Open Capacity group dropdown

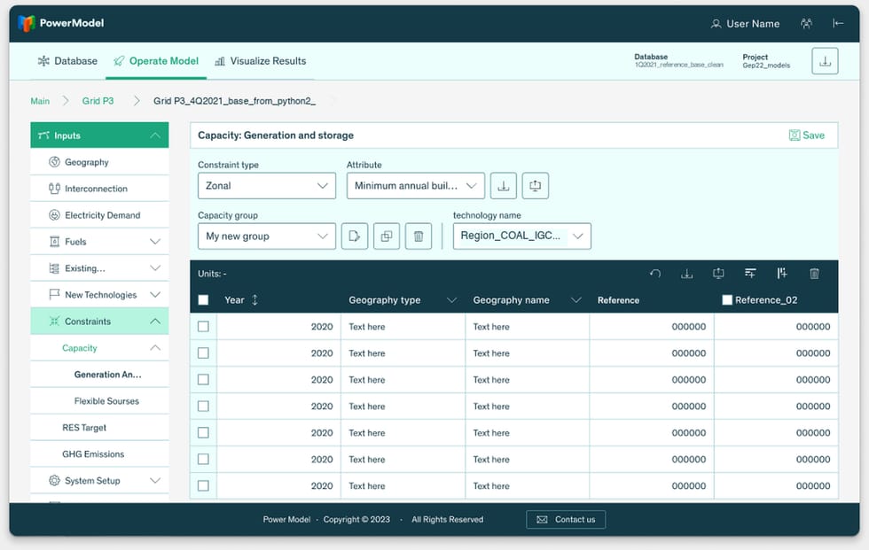click(267, 236)
